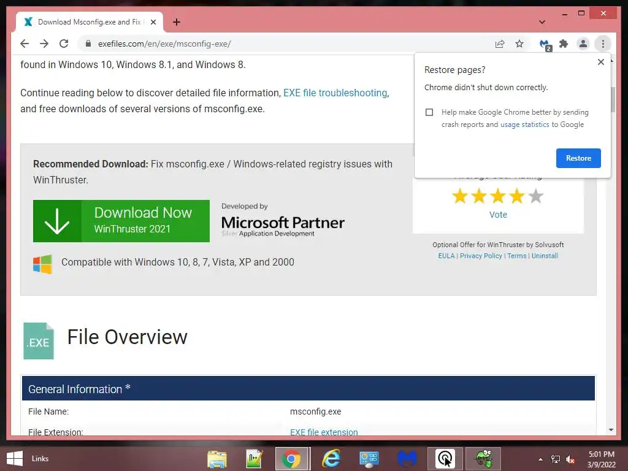Image resolution: width=628 pixels, height=471 pixels.
Task: Open Malwarebytes from the taskbar
Action: [x=407, y=459]
